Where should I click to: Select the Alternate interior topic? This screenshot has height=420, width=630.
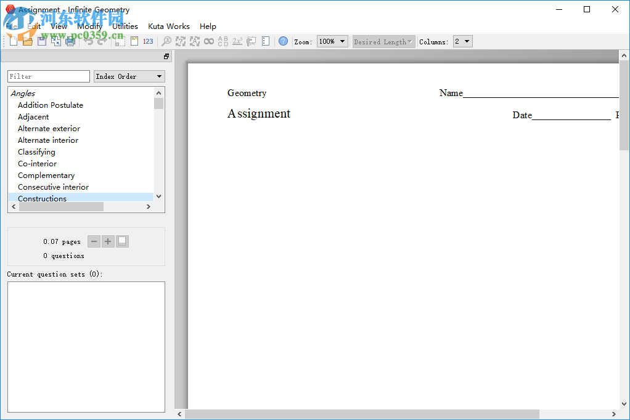pyautogui.click(x=48, y=140)
